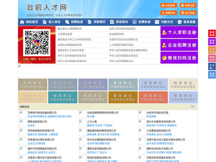Open company 濮阳未来传媒有限公司
Viewport: 216px width, 162px height.
pyautogui.click(x=99, y=148)
